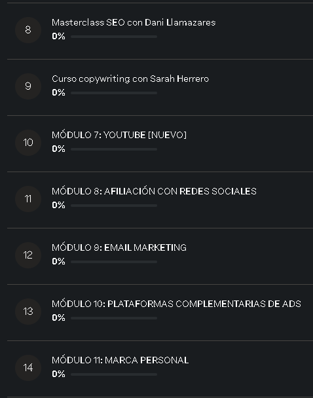This screenshot has height=398, width=313.
Task: Click the Email Marketing progress bar
Action: click(x=114, y=262)
